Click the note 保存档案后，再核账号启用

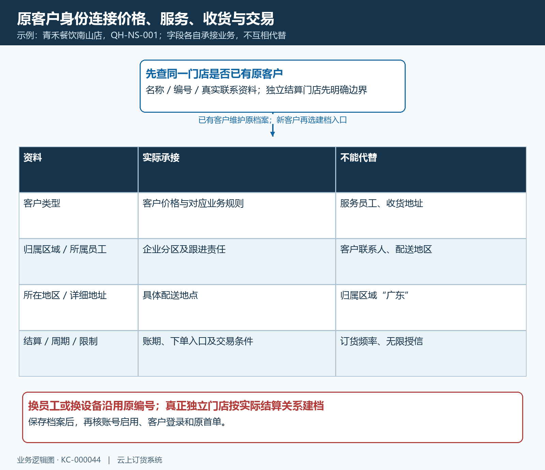click(127, 422)
